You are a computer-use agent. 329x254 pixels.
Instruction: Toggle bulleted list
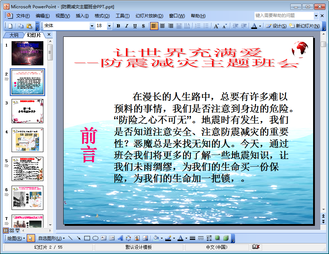[206, 26]
